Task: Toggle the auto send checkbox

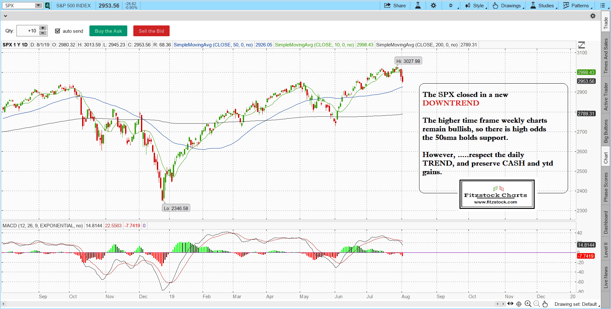Action: (x=58, y=31)
